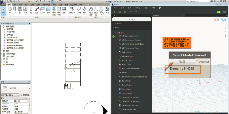
Task: Open the 插入 ribbon tab in Revit
Action: pyautogui.click(x=26, y=5)
